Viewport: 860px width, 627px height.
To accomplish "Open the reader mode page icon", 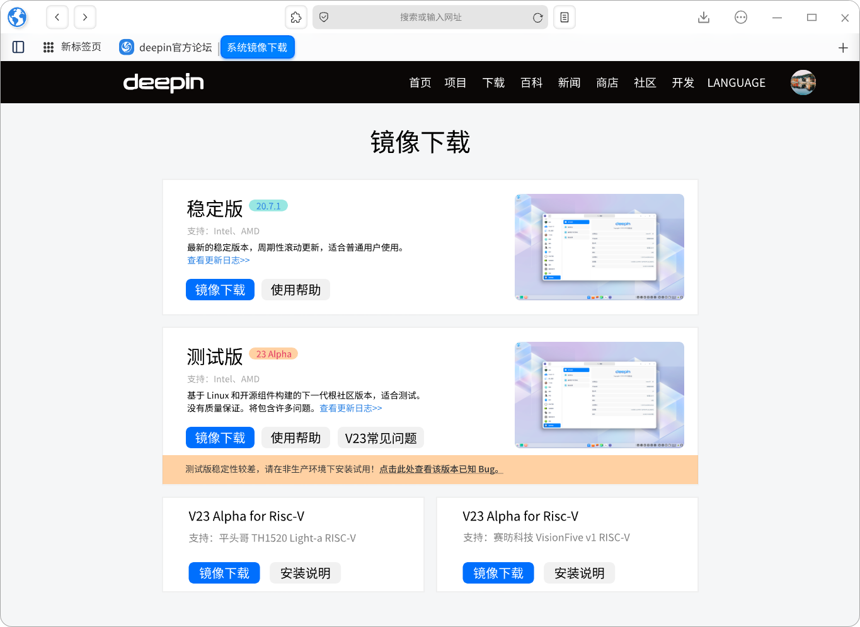I will pos(565,17).
